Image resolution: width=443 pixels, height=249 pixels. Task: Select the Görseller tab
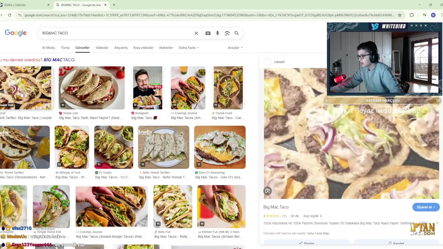click(x=82, y=48)
